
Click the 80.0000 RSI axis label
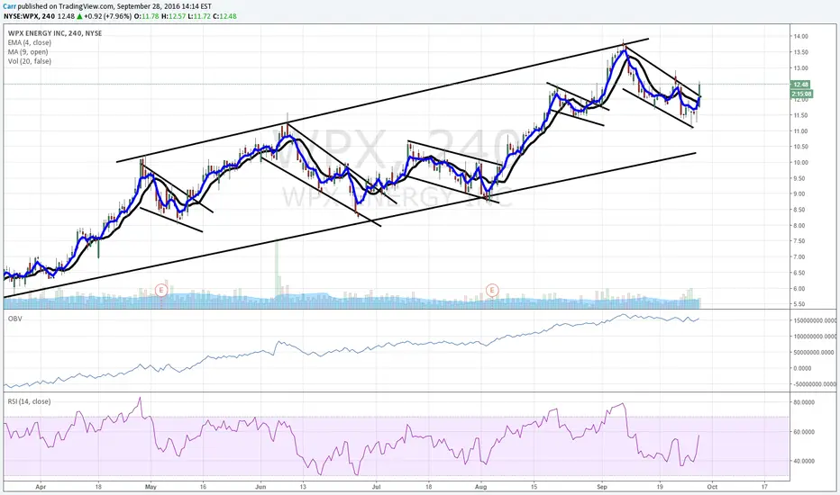pos(804,402)
